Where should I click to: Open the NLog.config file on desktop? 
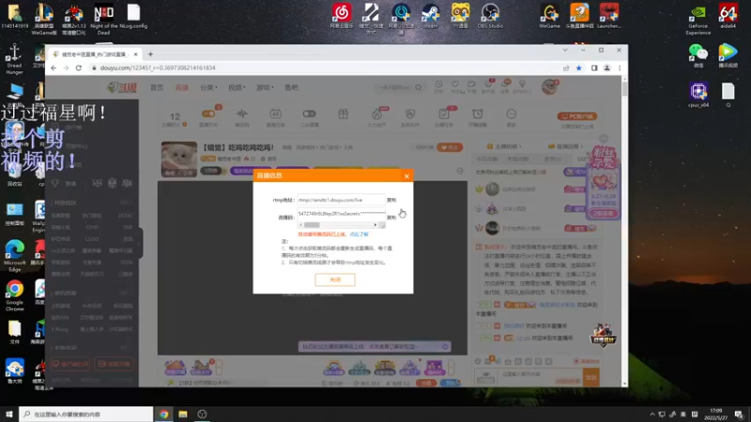133,16
